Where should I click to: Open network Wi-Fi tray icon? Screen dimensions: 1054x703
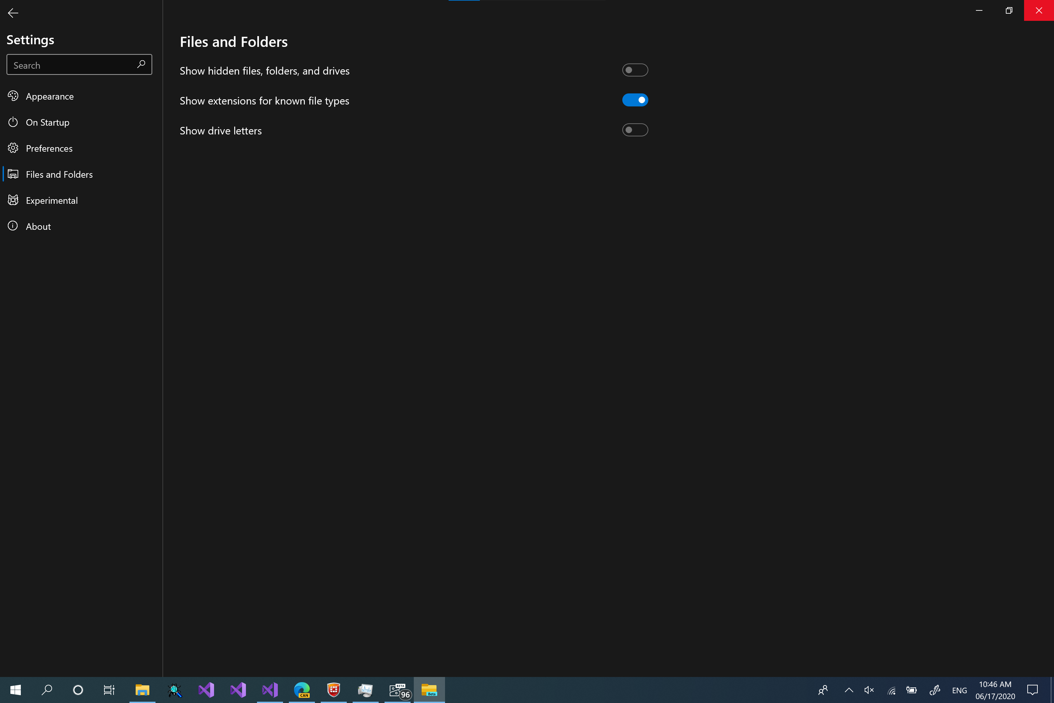(891, 690)
